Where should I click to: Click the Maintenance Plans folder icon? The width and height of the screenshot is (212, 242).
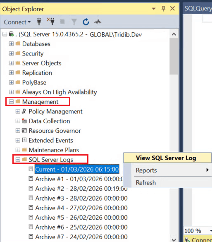click(24, 150)
